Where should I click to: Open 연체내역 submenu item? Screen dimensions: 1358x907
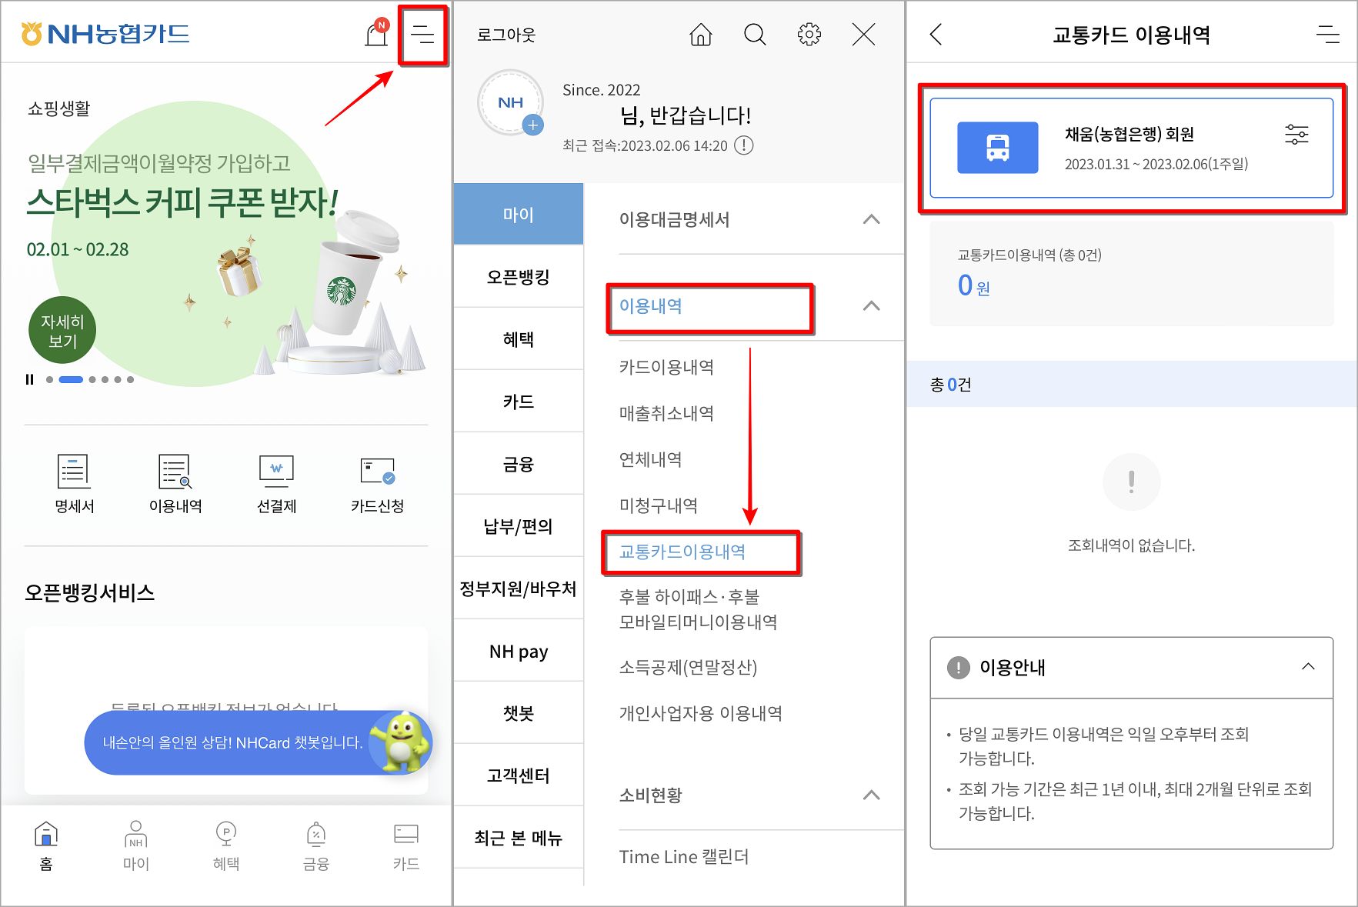651,459
